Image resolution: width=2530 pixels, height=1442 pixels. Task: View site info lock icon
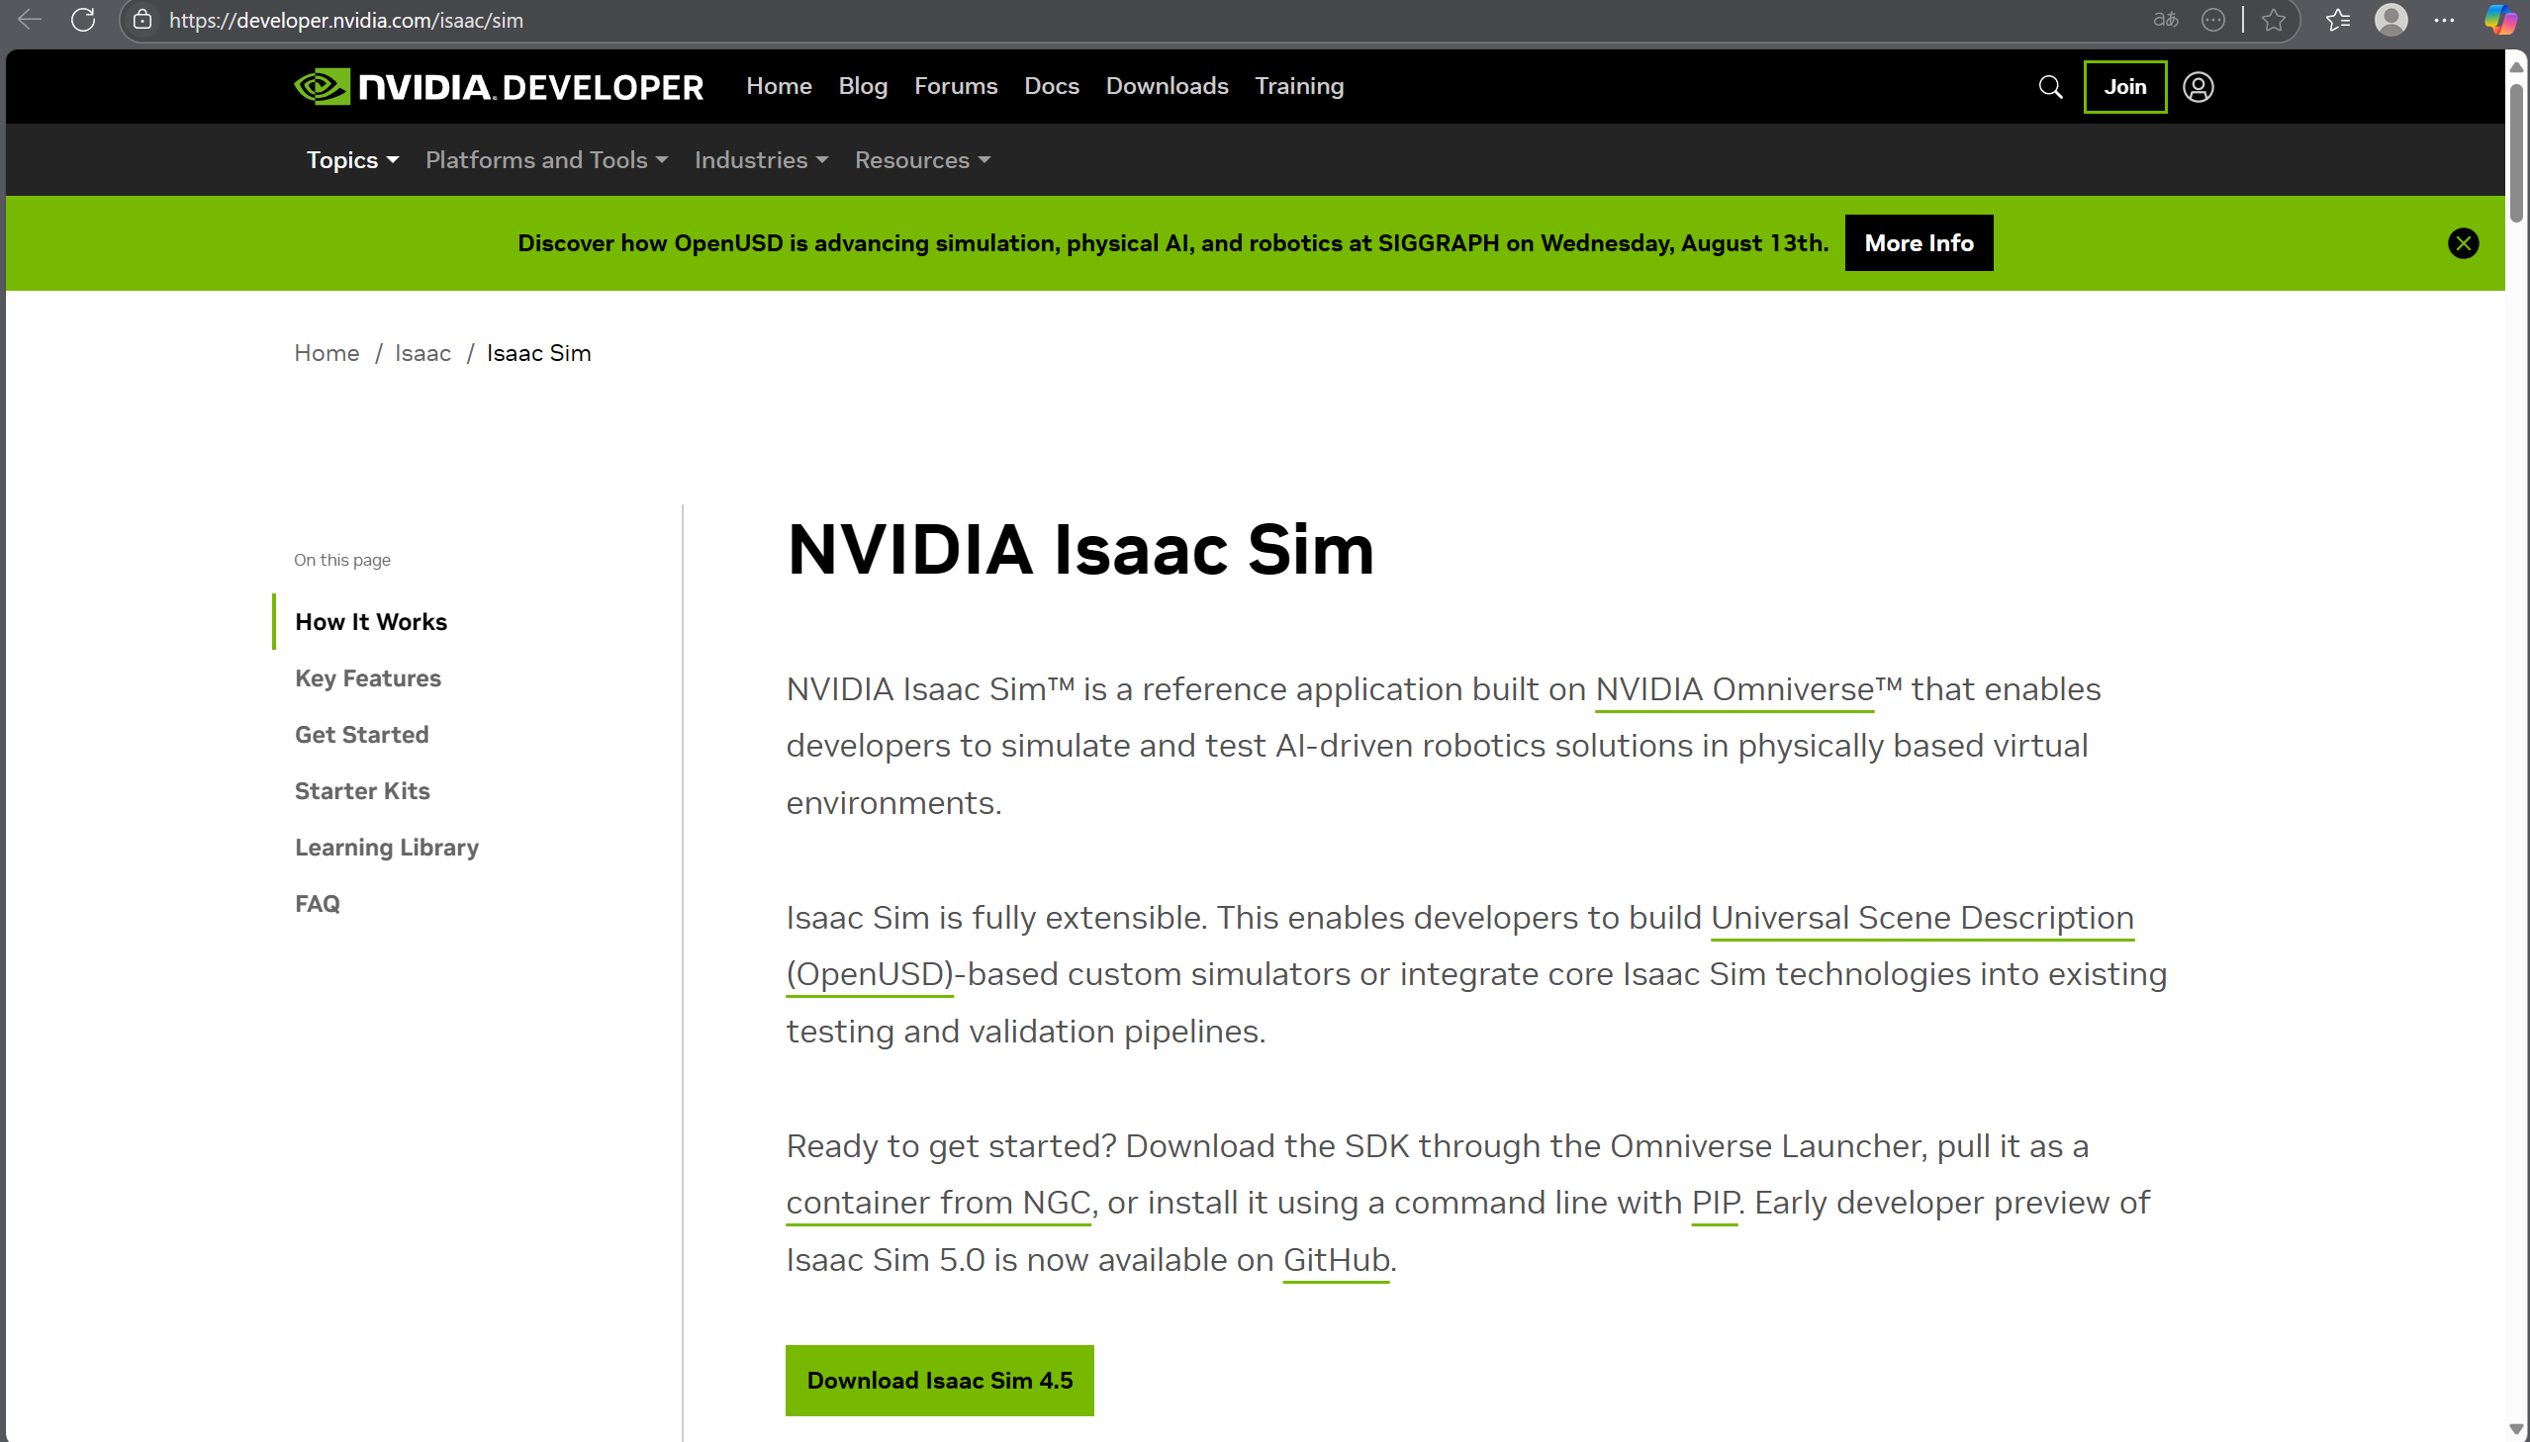[142, 20]
